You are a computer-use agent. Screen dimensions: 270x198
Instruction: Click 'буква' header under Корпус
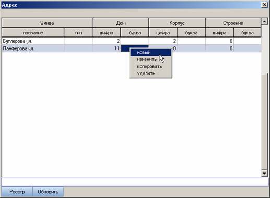tap(191, 33)
